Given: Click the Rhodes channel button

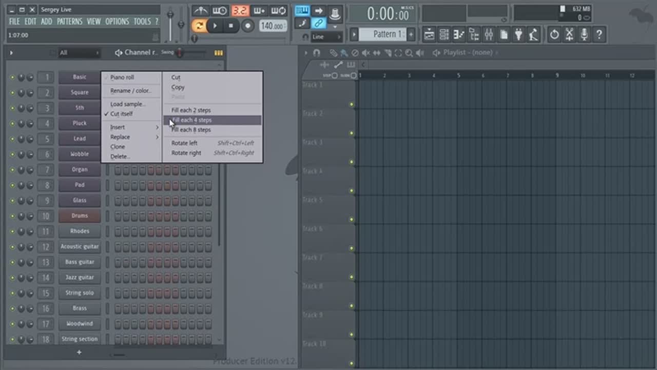Looking at the screenshot, I should click(x=80, y=231).
